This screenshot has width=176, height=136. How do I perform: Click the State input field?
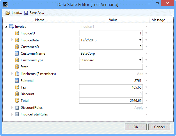pyautogui.click(x=111, y=67)
